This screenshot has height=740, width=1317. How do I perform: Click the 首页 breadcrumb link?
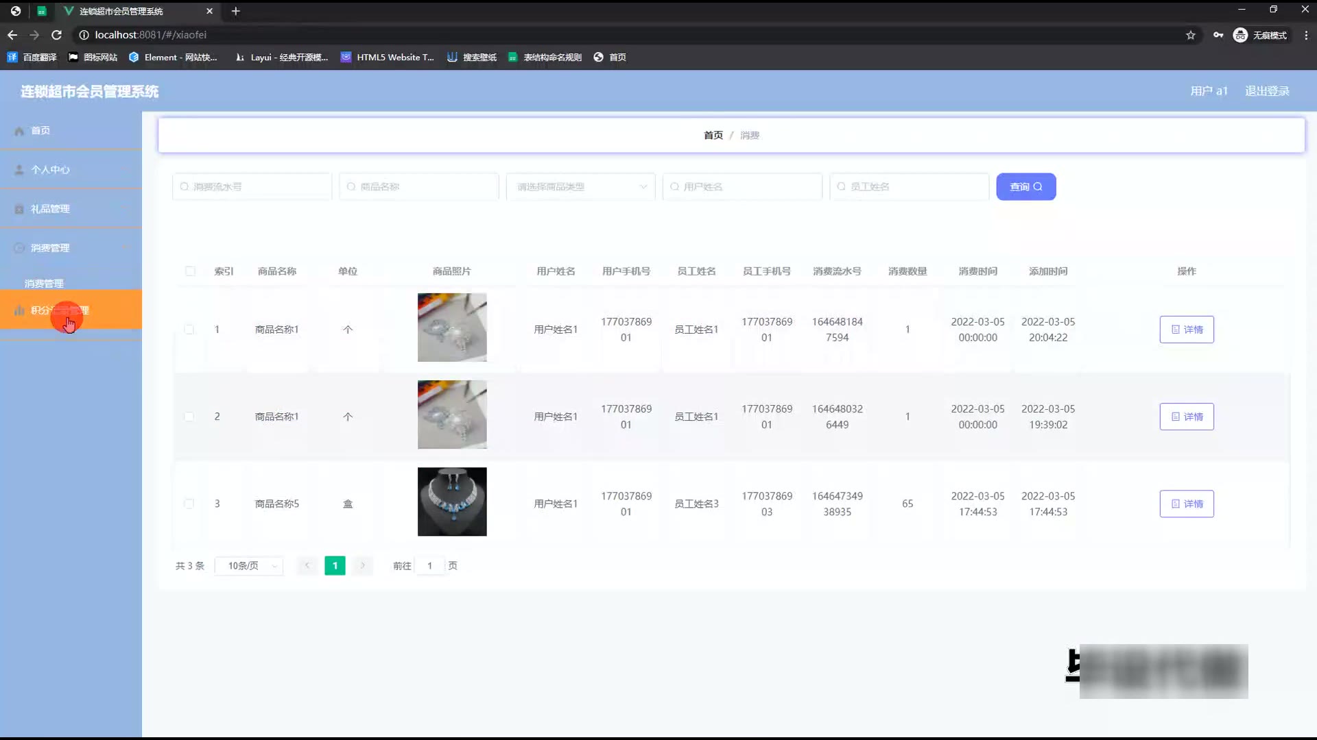coord(713,136)
